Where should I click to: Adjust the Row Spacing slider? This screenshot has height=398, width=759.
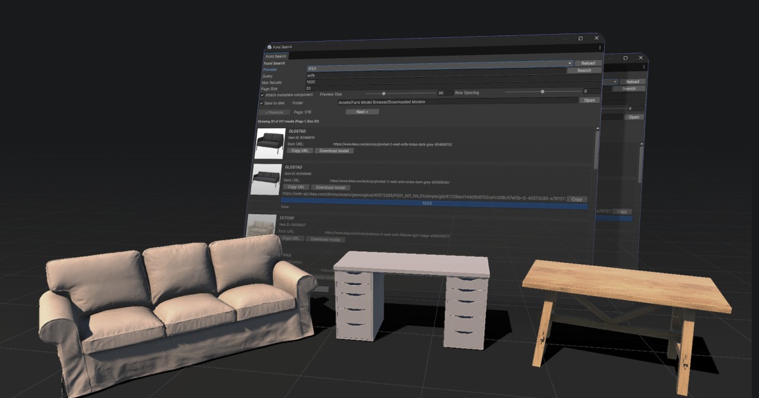pyautogui.click(x=541, y=92)
